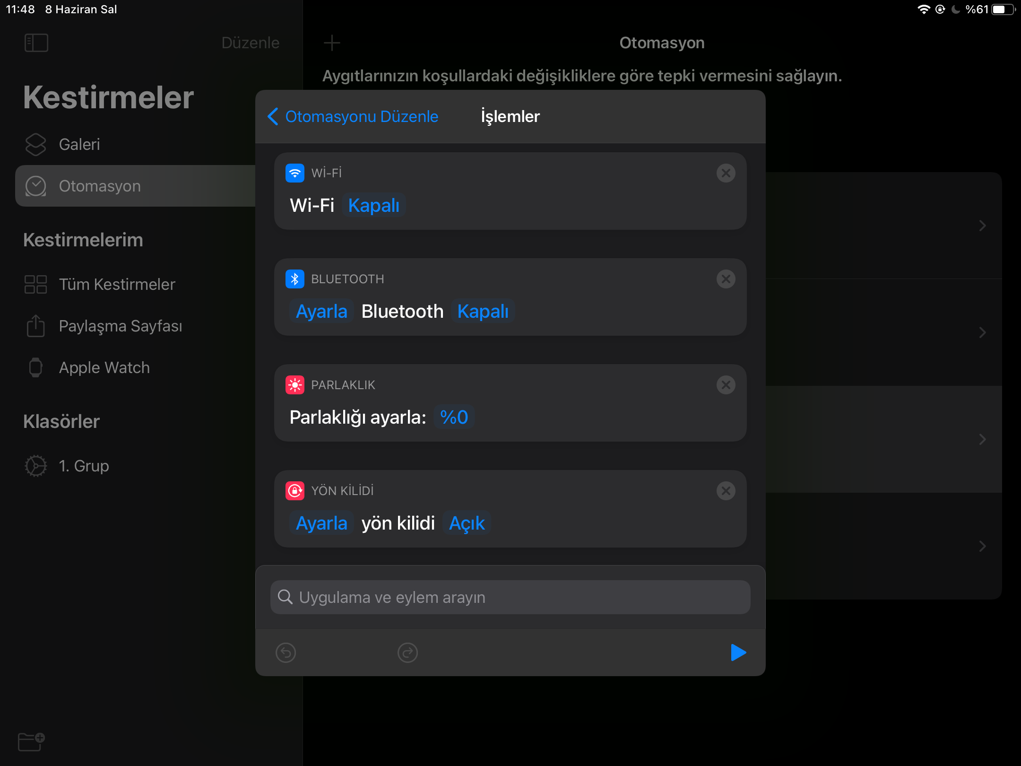Tap the plus icon to add automation

click(332, 43)
